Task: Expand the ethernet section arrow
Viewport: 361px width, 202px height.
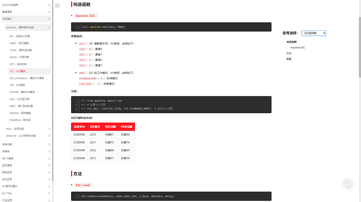Action: [x=49, y=136]
